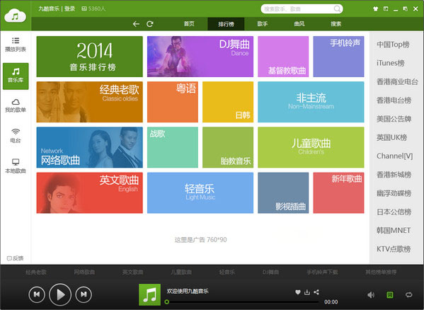Viewport: 424px width, 310px height.
Task: Select Channel[V] chart
Action: point(394,156)
